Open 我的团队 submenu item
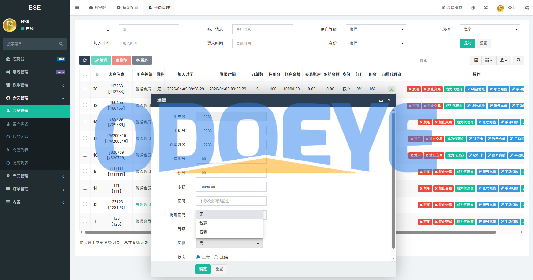533x280 pixels. (35, 137)
